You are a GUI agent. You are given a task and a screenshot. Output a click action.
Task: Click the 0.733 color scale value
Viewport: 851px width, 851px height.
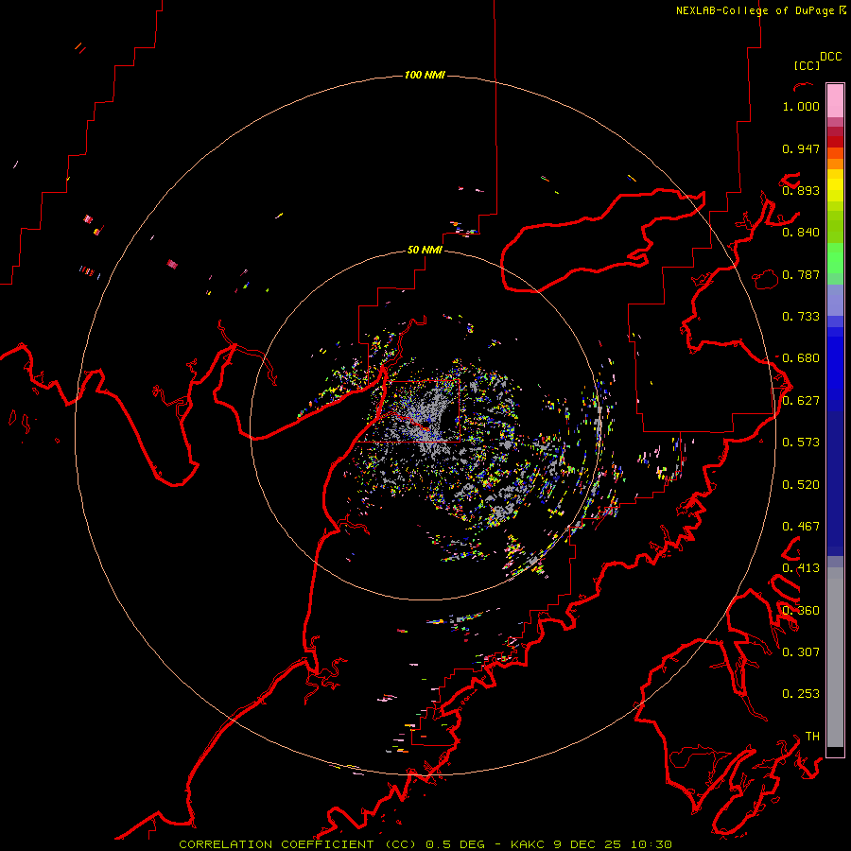point(801,317)
